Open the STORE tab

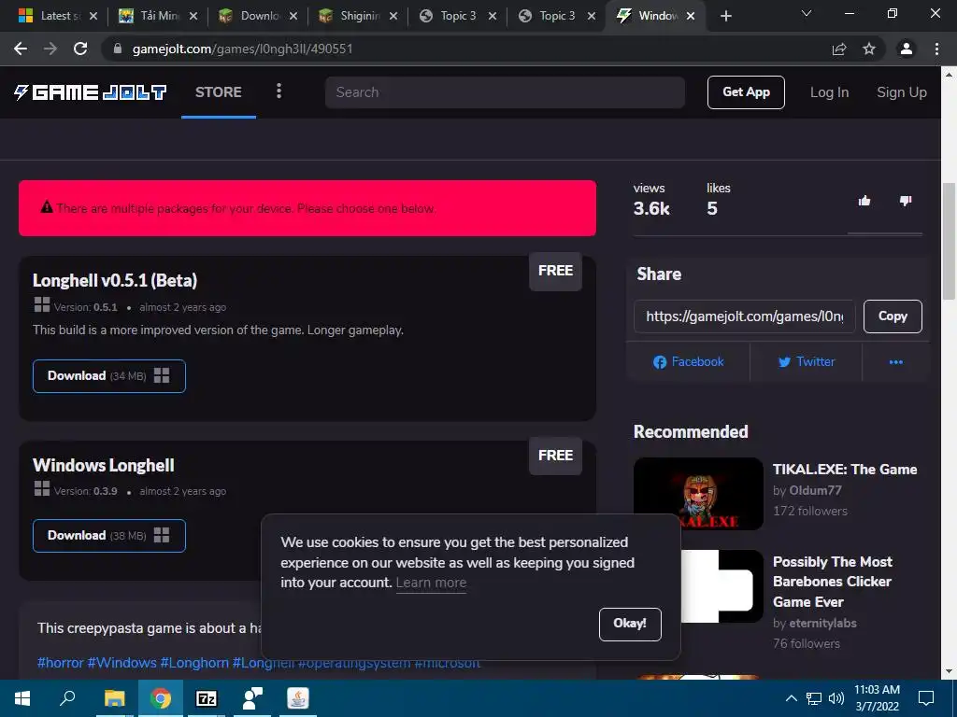pyautogui.click(x=219, y=92)
